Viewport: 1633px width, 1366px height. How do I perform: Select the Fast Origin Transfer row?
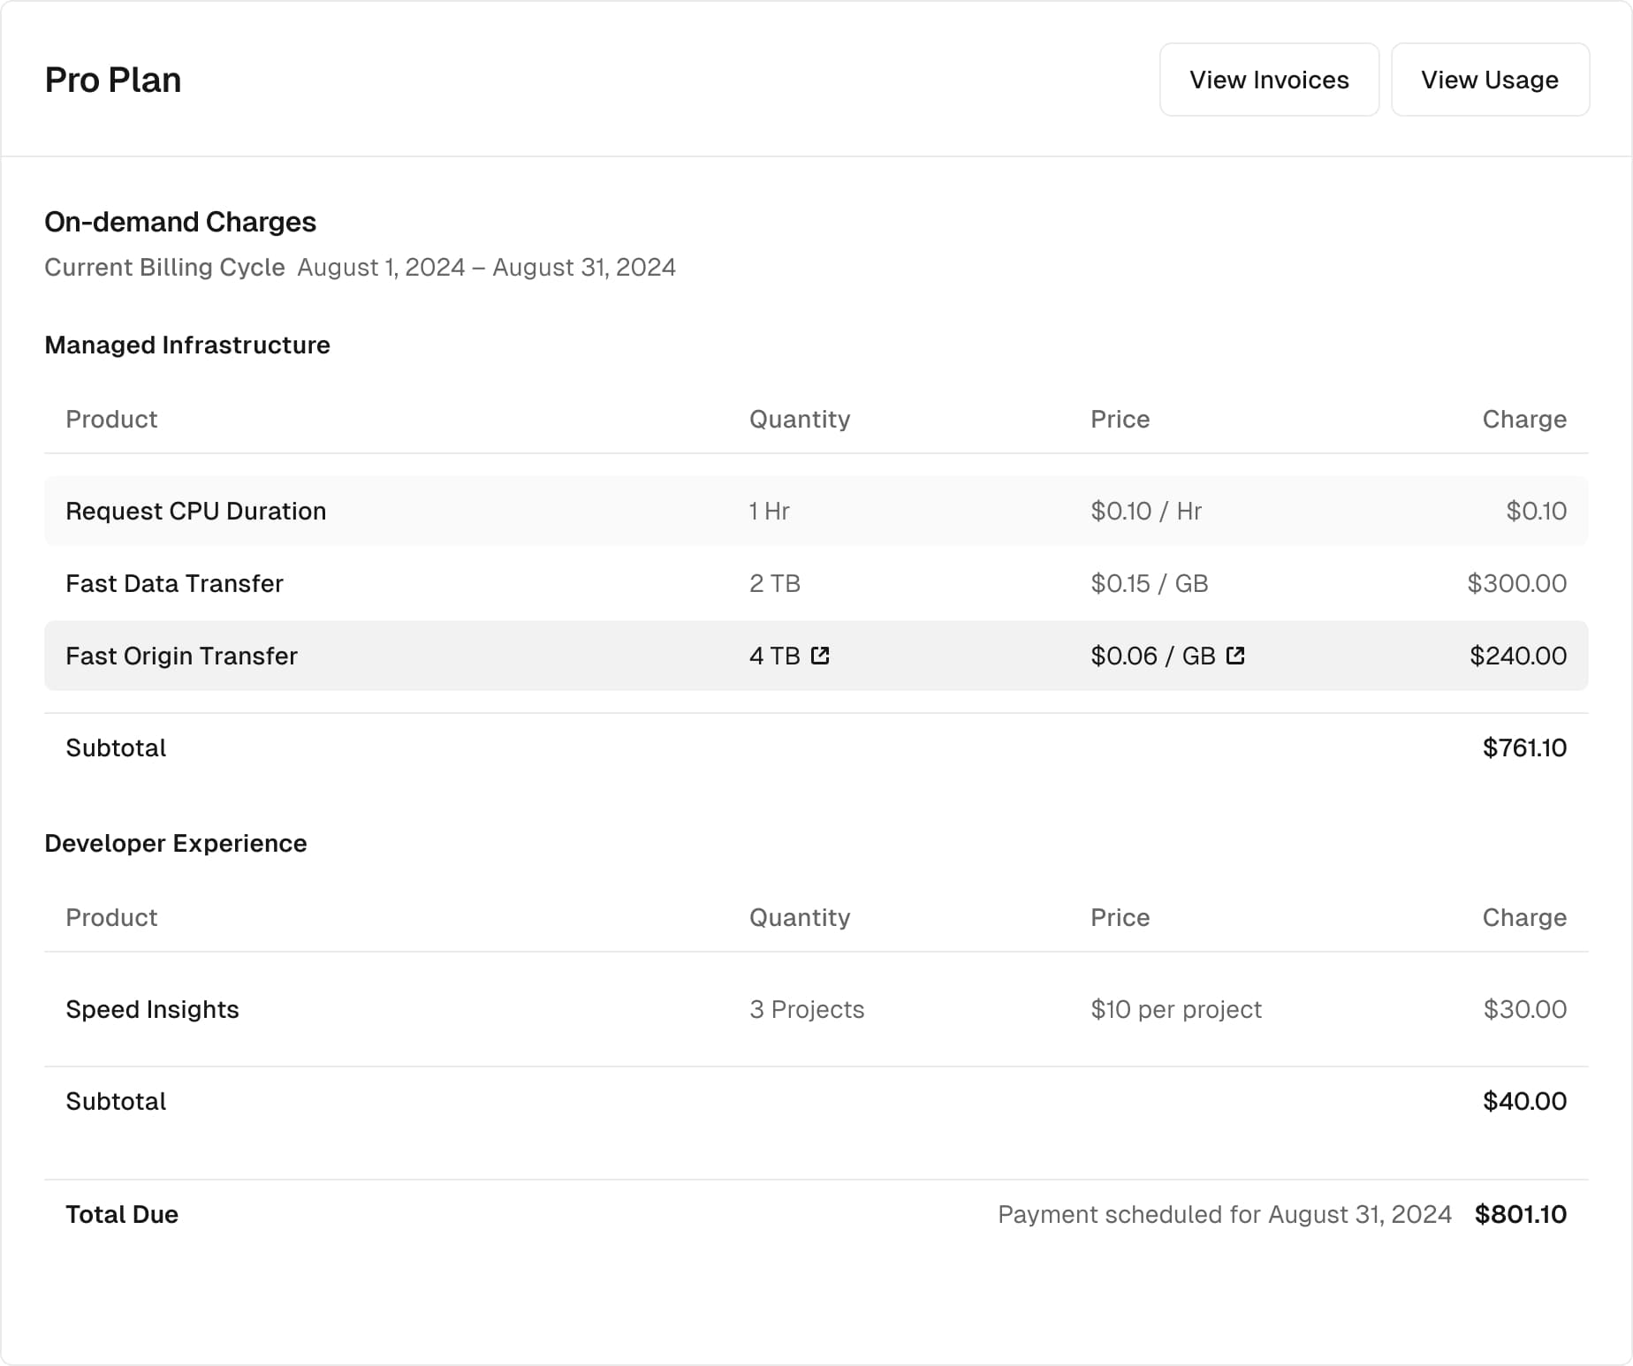(x=181, y=656)
